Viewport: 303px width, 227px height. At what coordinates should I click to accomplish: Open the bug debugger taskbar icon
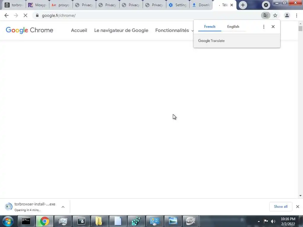81,221
